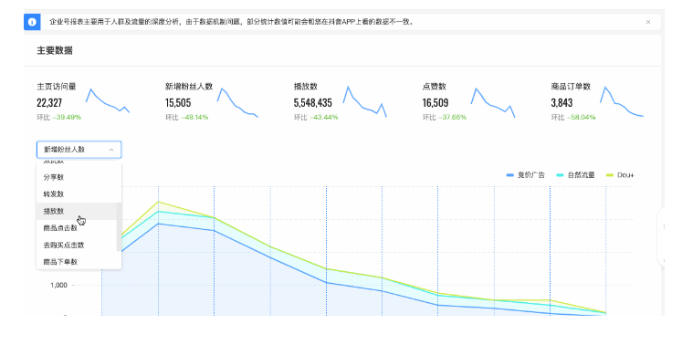The image size is (682, 345).
Task: Click the -43.44% change percentage
Action: (323, 118)
